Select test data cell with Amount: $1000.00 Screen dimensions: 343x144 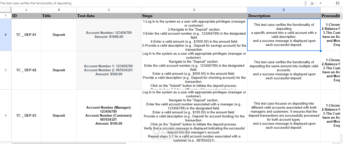[109, 35]
